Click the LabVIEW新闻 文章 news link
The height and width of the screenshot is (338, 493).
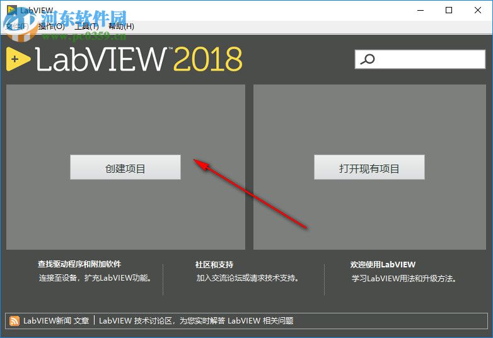(56, 321)
